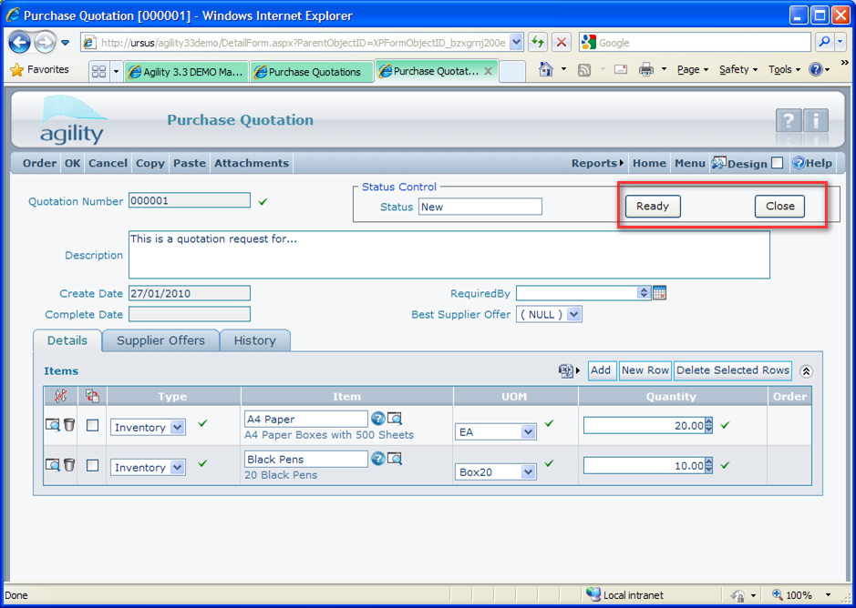Click the export icon left of Add button

tap(566, 370)
